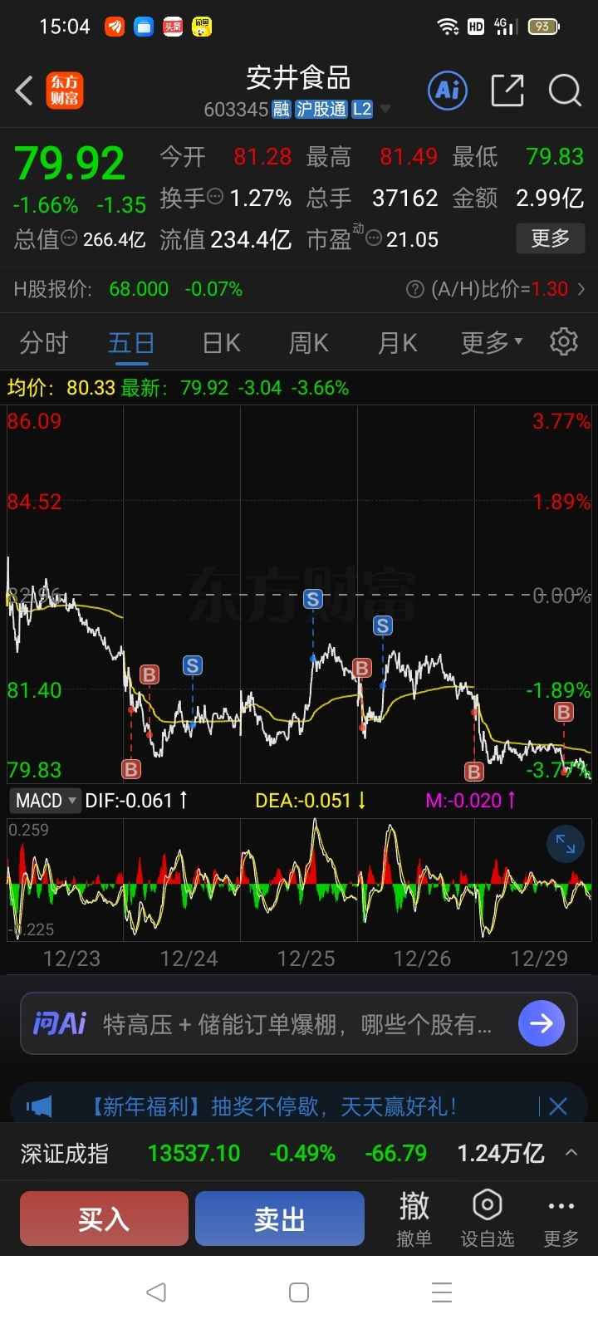Tap H股报价 68.000 value
Image resolution: width=598 pixels, height=1329 pixels.
[x=139, y=289]
